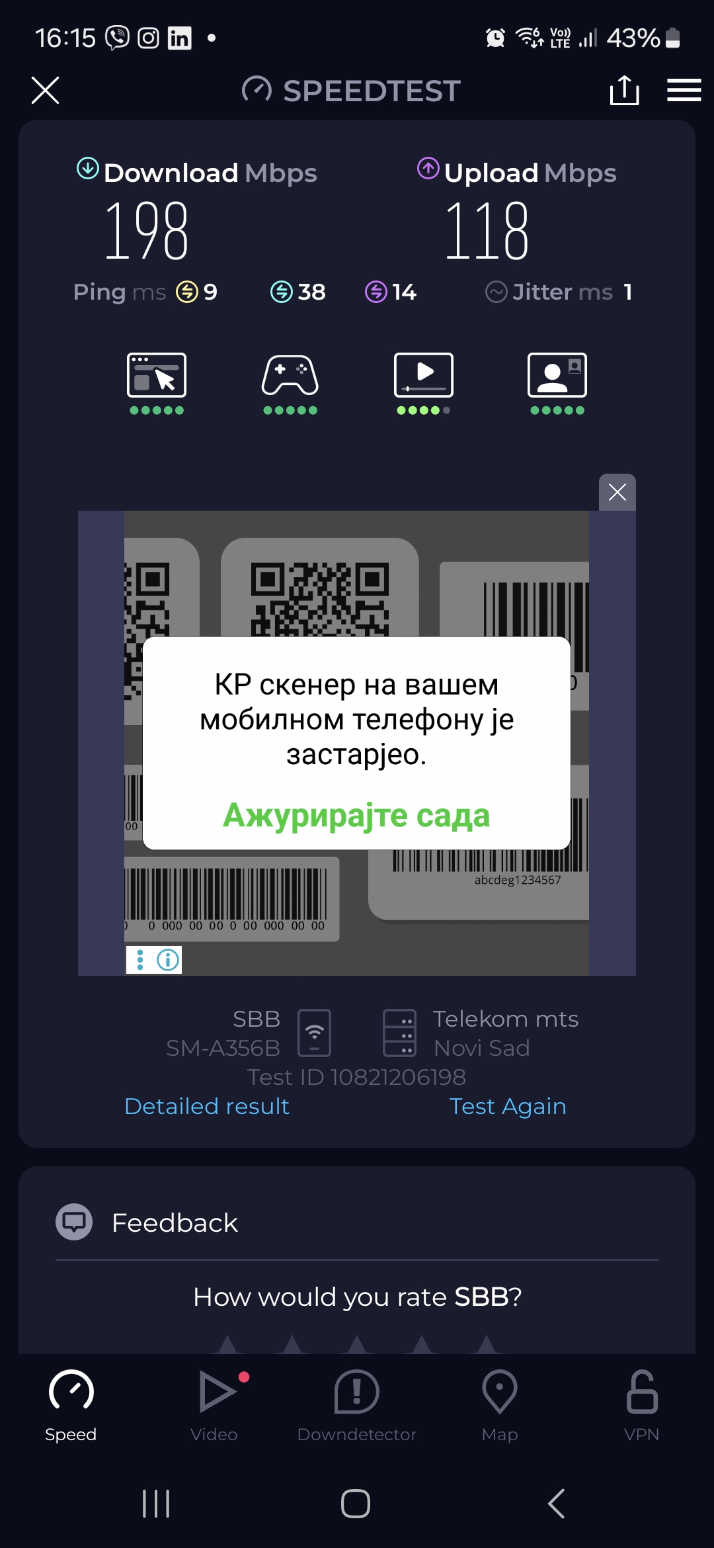Tap the Test Again link
Viewport: 714px width, 1548px height.
pyautogui.click(x=508, y=1106)
